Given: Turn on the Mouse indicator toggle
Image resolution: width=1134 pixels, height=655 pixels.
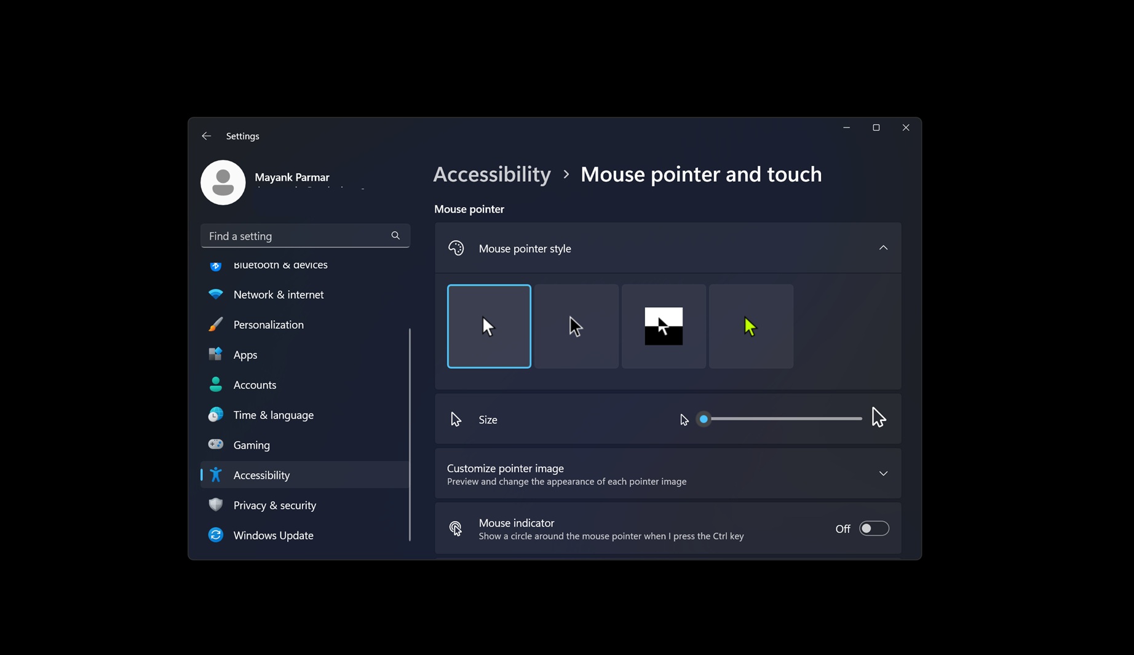Looking at the screenshot, I should (874, 528).
